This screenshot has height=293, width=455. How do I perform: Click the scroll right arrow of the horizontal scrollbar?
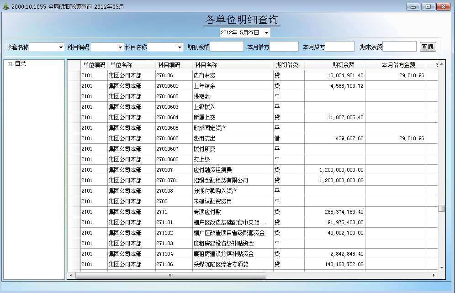click(x=434, y=275)
